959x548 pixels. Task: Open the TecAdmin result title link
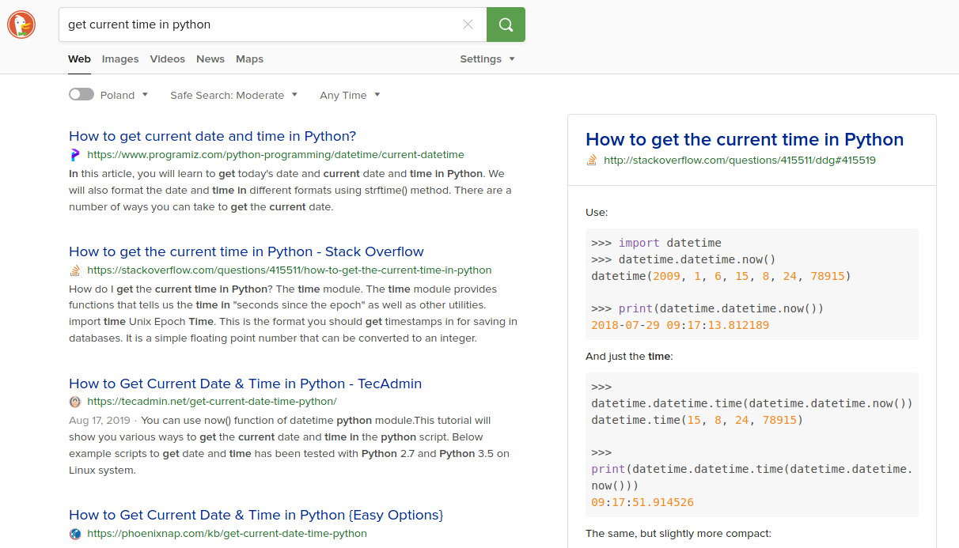point(245,384)
